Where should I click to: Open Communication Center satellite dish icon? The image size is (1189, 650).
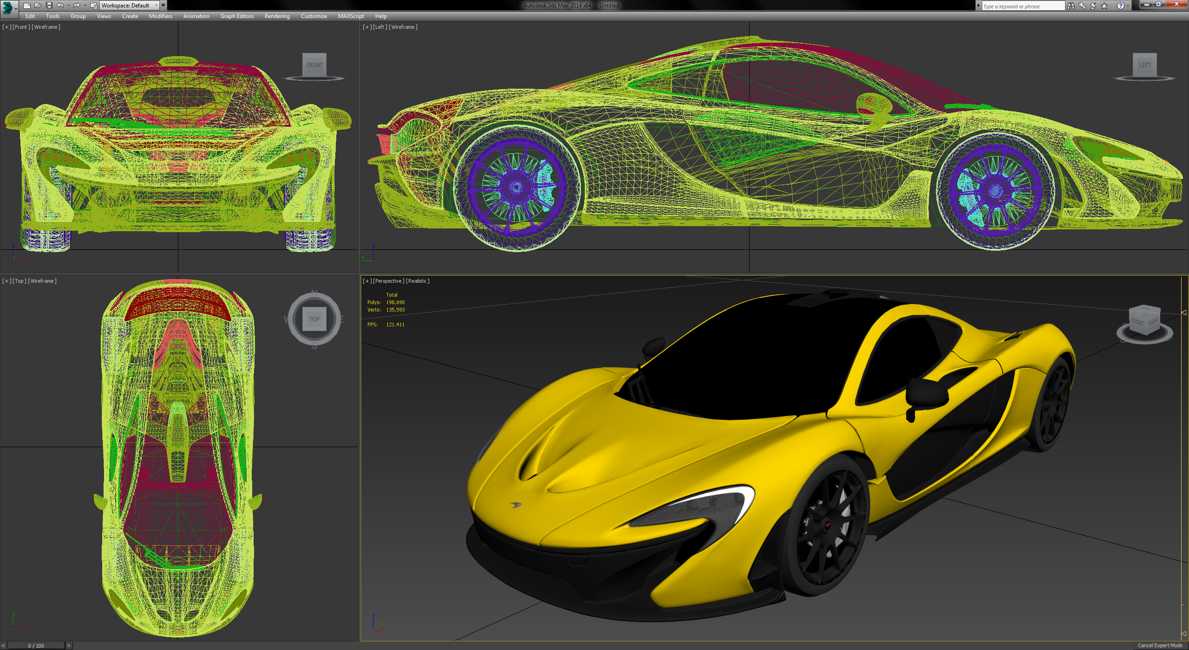click(x=1092, y=6)
